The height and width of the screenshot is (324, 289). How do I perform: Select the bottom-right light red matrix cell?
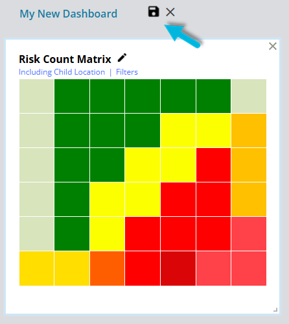(249, 268)
